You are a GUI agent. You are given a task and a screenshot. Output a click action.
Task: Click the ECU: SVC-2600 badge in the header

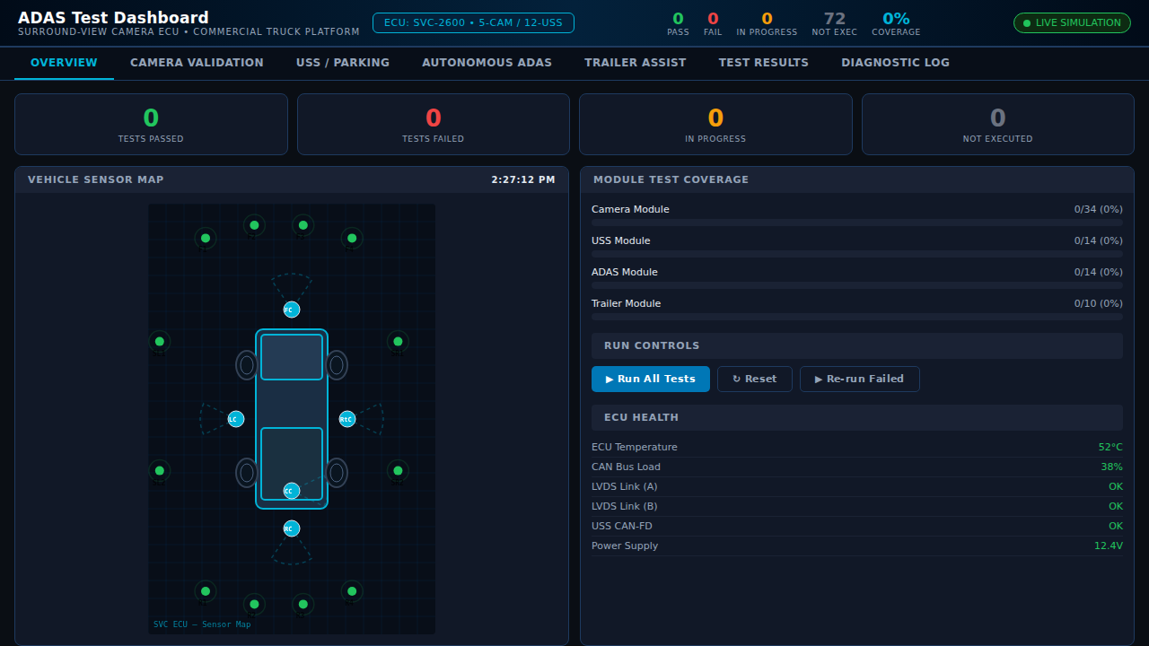[473, 23]
